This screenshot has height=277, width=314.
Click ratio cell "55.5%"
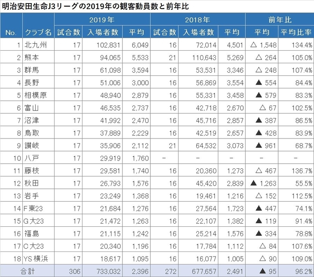click(x=304, y=184)
